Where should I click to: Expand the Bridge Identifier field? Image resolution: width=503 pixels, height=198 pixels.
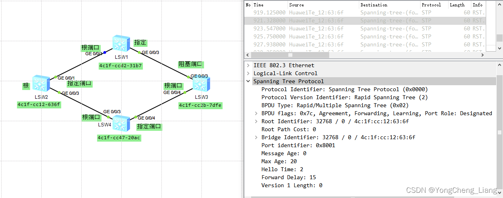click(256, 137)
